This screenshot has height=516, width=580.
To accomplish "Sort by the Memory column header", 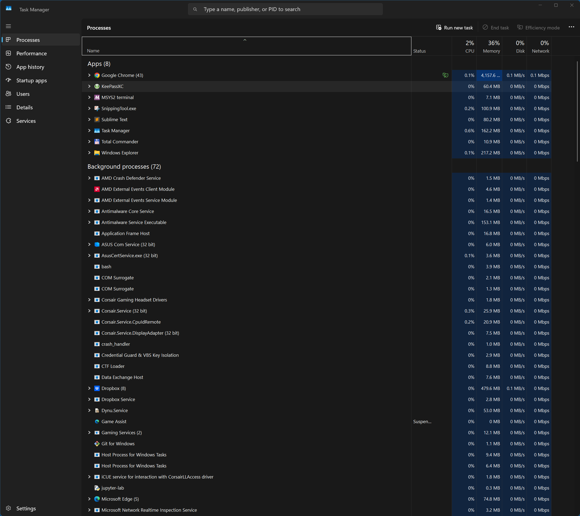I will [x=490, y=46].
